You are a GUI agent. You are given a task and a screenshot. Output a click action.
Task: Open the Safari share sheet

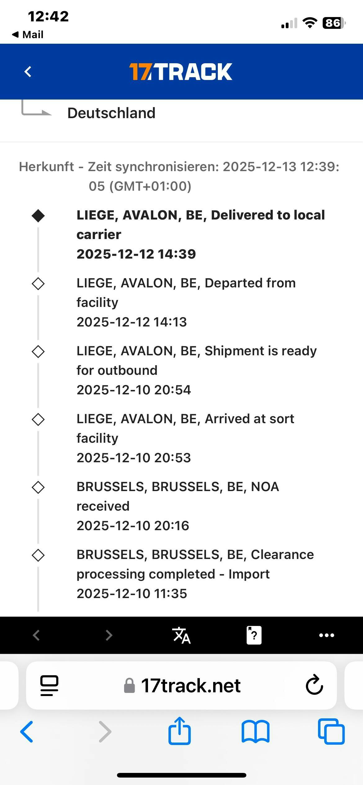179,731
